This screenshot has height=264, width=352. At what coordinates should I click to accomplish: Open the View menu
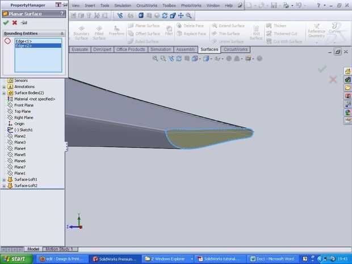click(76, 5)
